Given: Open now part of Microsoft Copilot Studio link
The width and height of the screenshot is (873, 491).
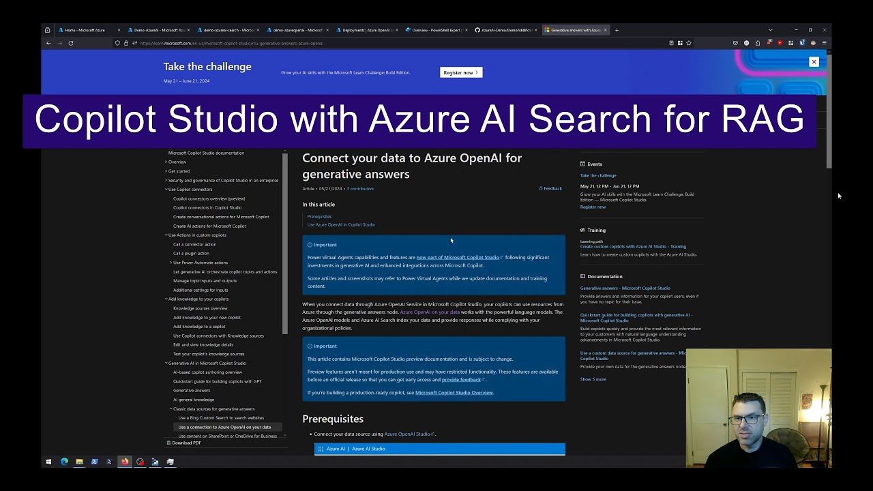Looking at the screenshot, I should pos(459,258).
